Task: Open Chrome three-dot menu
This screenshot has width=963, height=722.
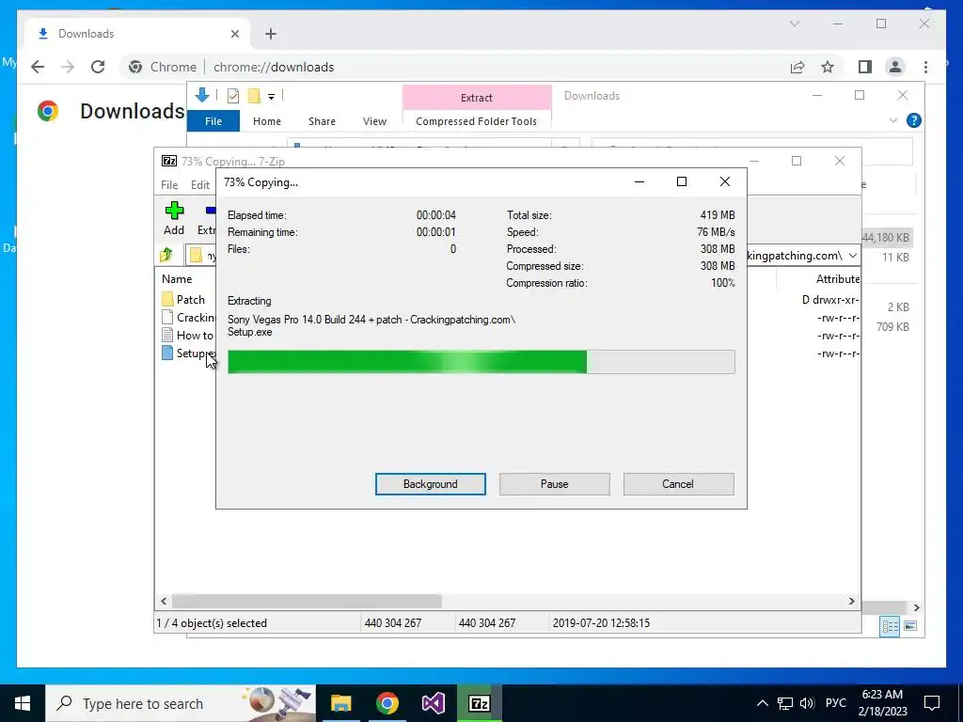Action: point(925,67)
